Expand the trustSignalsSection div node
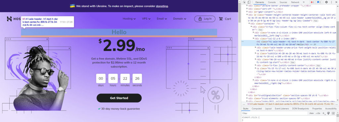This screenshot has height=122, width=339. click(x=247, y=95)
